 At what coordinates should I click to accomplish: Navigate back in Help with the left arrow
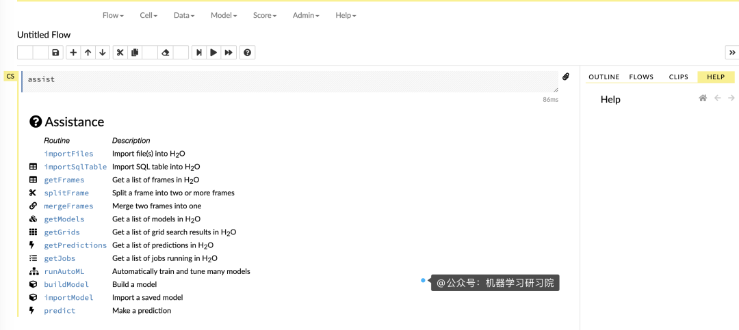pos(717,98)
